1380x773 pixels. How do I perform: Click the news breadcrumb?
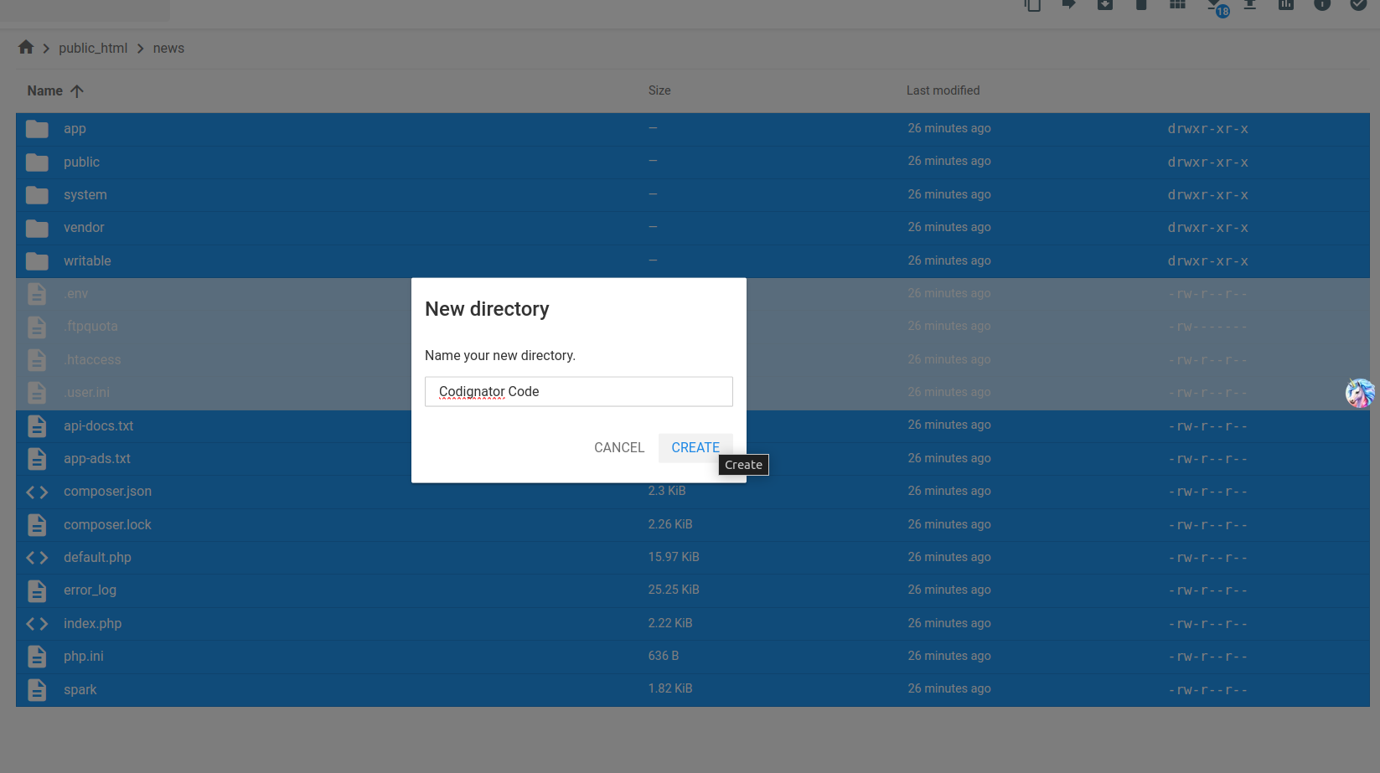pos(168,49)
